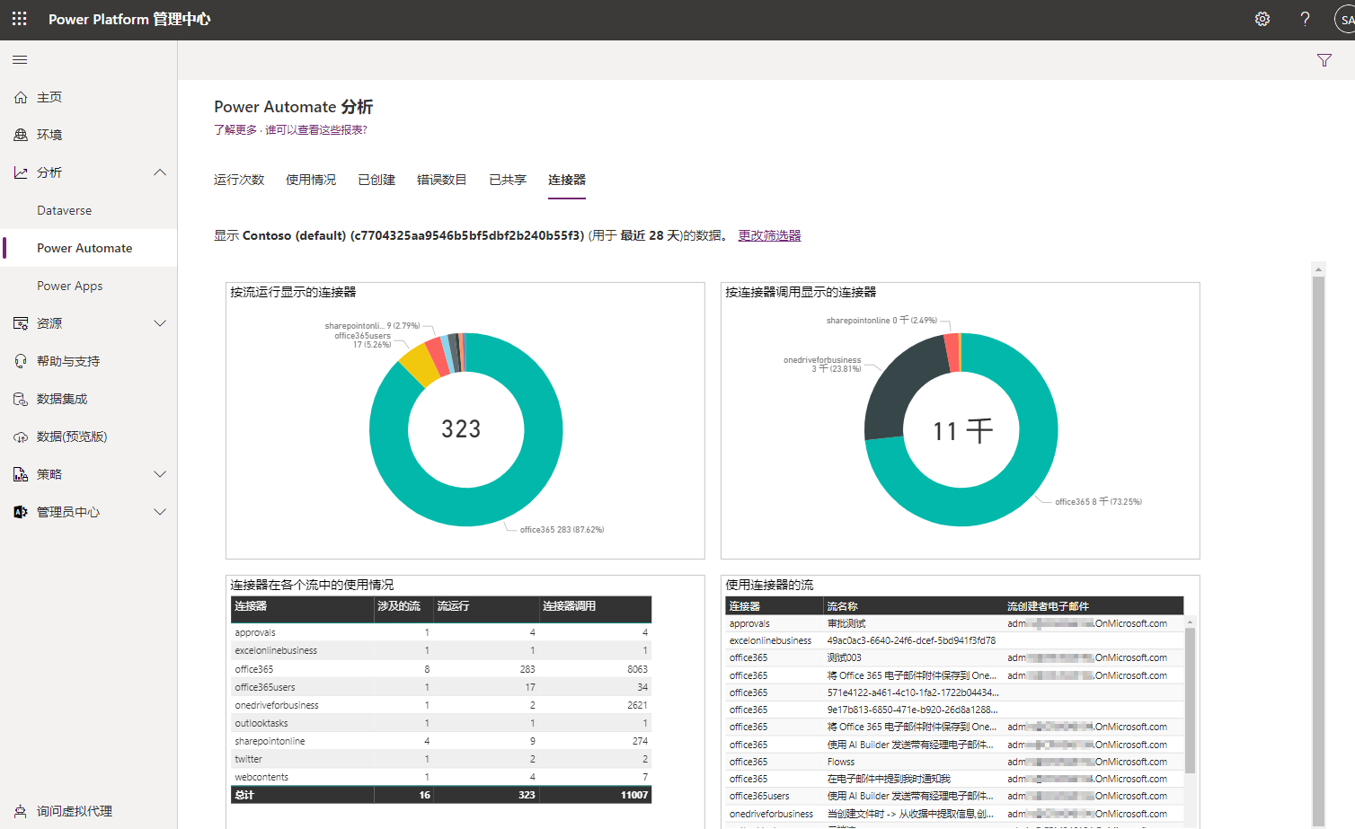Image resolution: width=1355 pixels, height=829 pixels.
Task: Select the onedriveforbusiness row in usage table
Action: pyautogui.click(x=441, y=705)
